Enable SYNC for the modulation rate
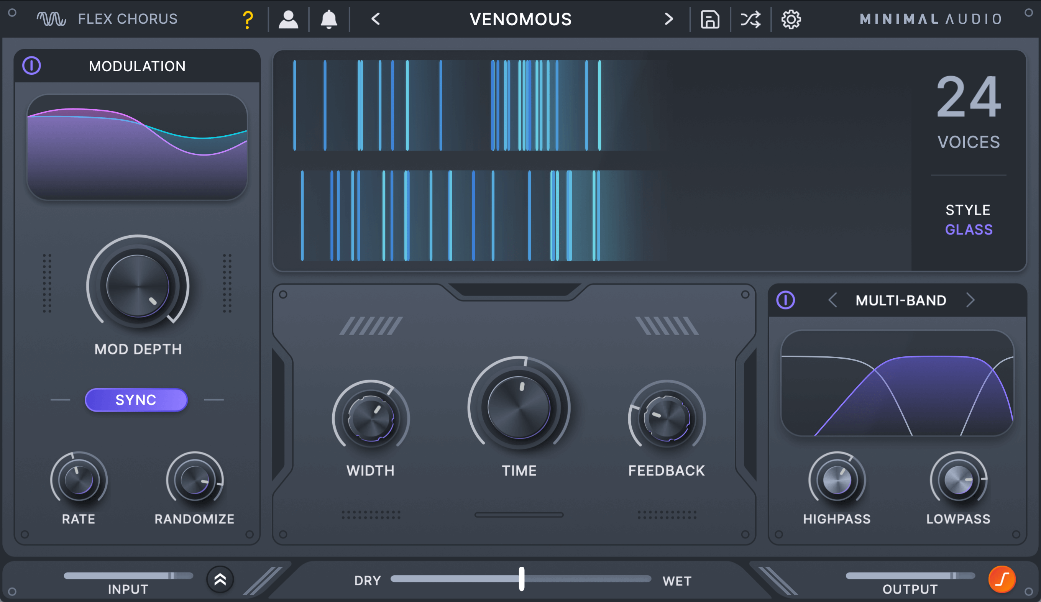The width and height of the screenshot is (1041, 602). click(136, 400)
